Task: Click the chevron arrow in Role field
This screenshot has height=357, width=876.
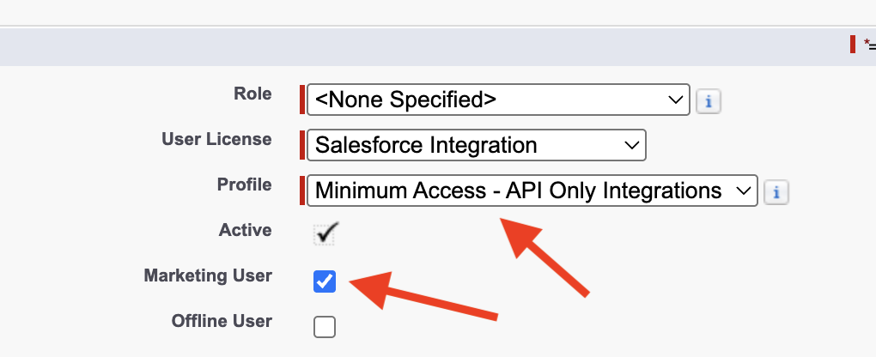Action: (x=675, y=100)
